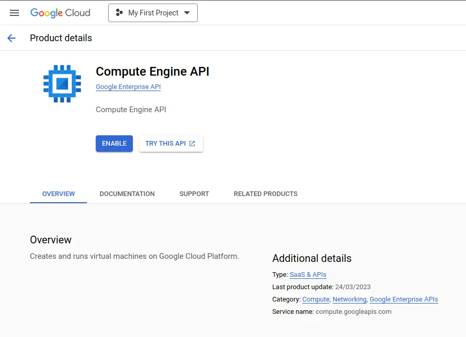Open the Google Enterprise API link
Screen dimensions: 466x337
click(128, 87)
